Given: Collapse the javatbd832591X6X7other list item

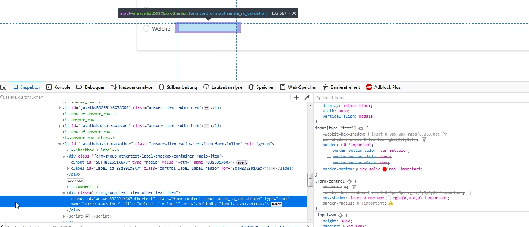Looking at the screenshot, I should [x=60, y=144].
